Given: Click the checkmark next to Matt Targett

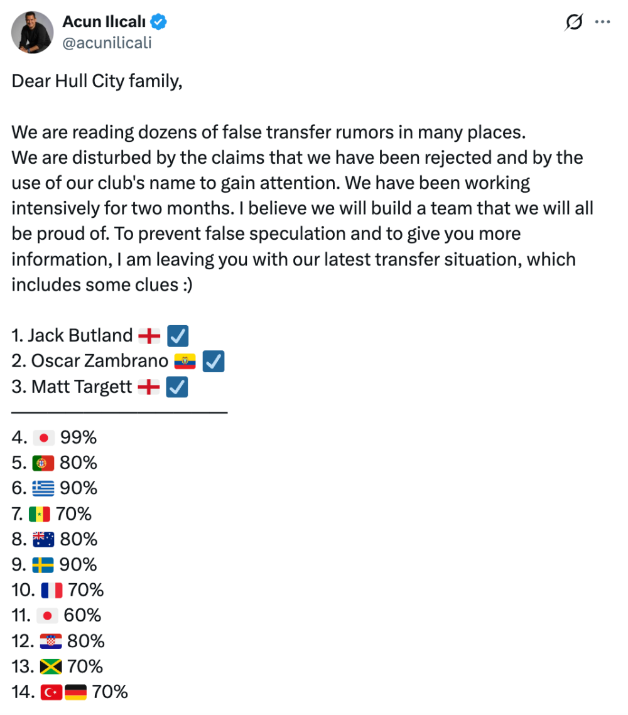Looking at the screenshot, I should pyautogui.click(x=177, y=387).
